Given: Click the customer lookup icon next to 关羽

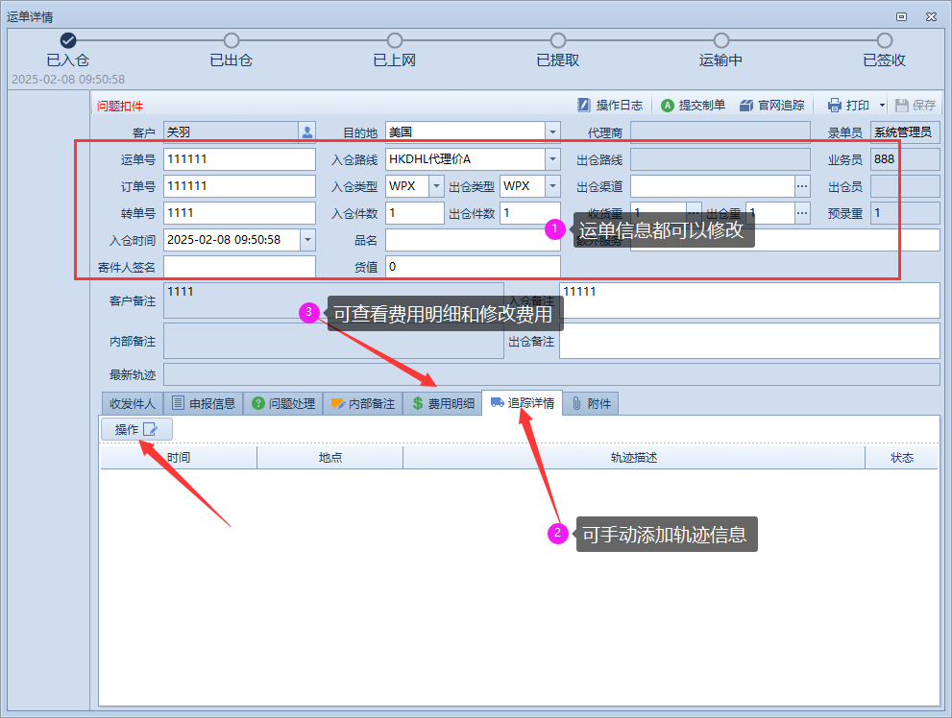Looking at the screenshot, I should click(x=306, y=132).
